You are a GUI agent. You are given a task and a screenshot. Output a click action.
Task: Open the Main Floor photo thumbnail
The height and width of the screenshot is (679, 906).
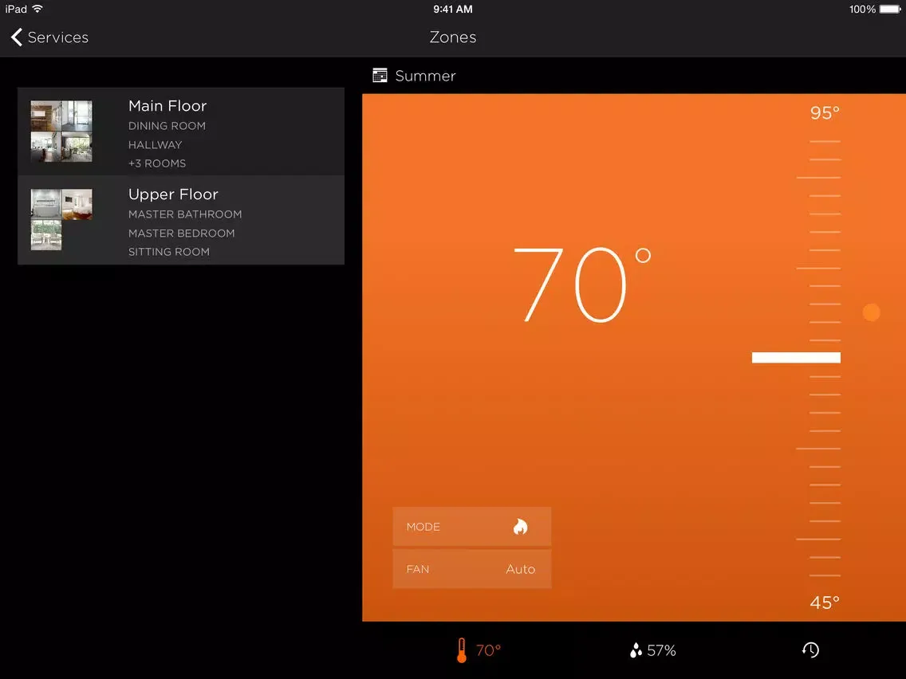coord(61,131)
